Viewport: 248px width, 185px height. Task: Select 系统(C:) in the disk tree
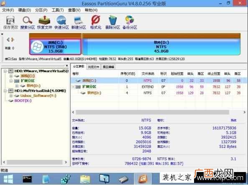pos(28,76)
